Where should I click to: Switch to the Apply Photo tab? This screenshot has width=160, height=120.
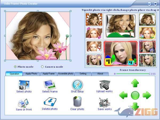[x=31, y=74]
